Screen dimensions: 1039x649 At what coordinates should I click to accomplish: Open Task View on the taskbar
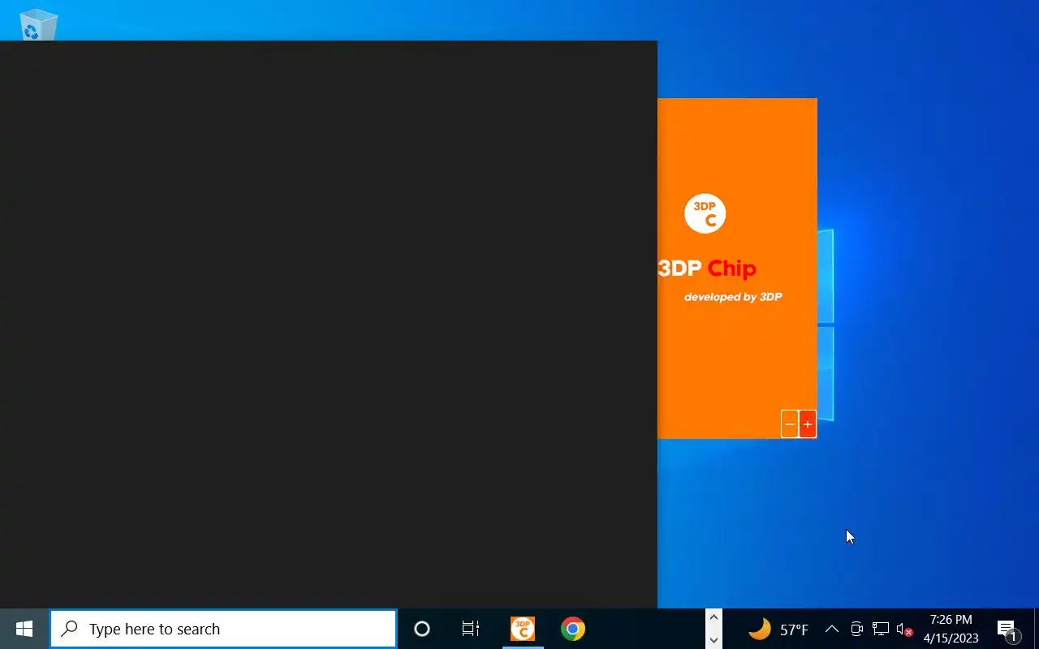tap(471, 629)
